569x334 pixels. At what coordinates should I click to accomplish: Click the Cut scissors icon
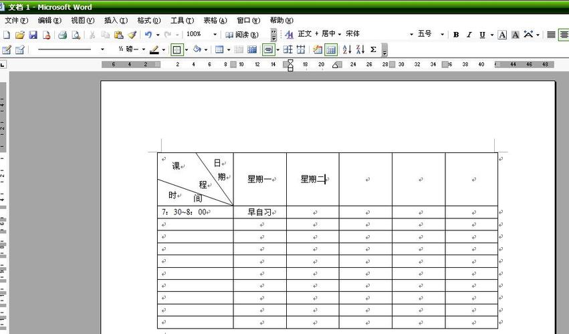(92, 35)
